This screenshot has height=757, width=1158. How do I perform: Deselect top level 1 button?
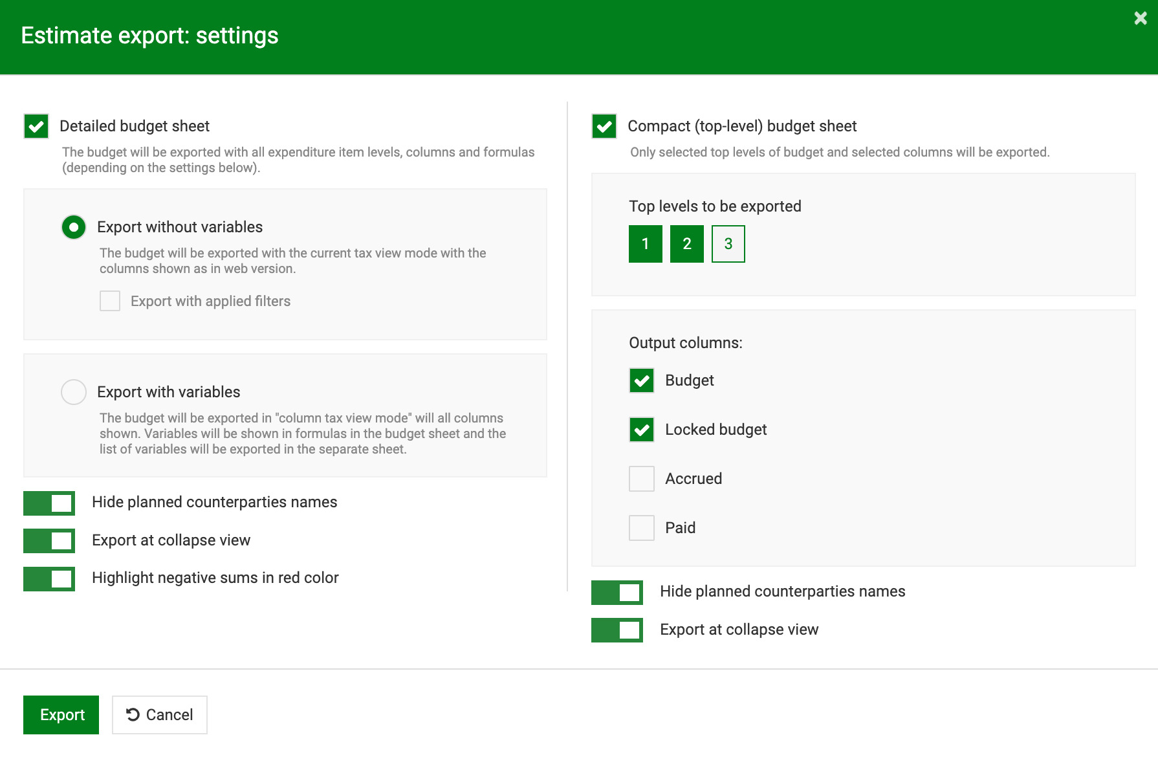[x=646, y=244]
